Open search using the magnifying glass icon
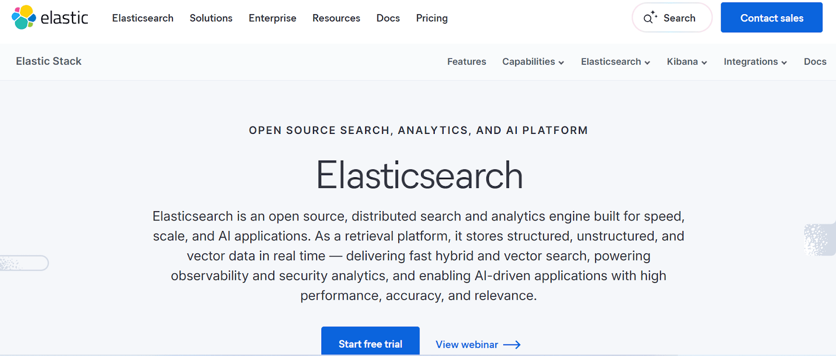The width and height of the screenshot is (836, 356). 649,17
